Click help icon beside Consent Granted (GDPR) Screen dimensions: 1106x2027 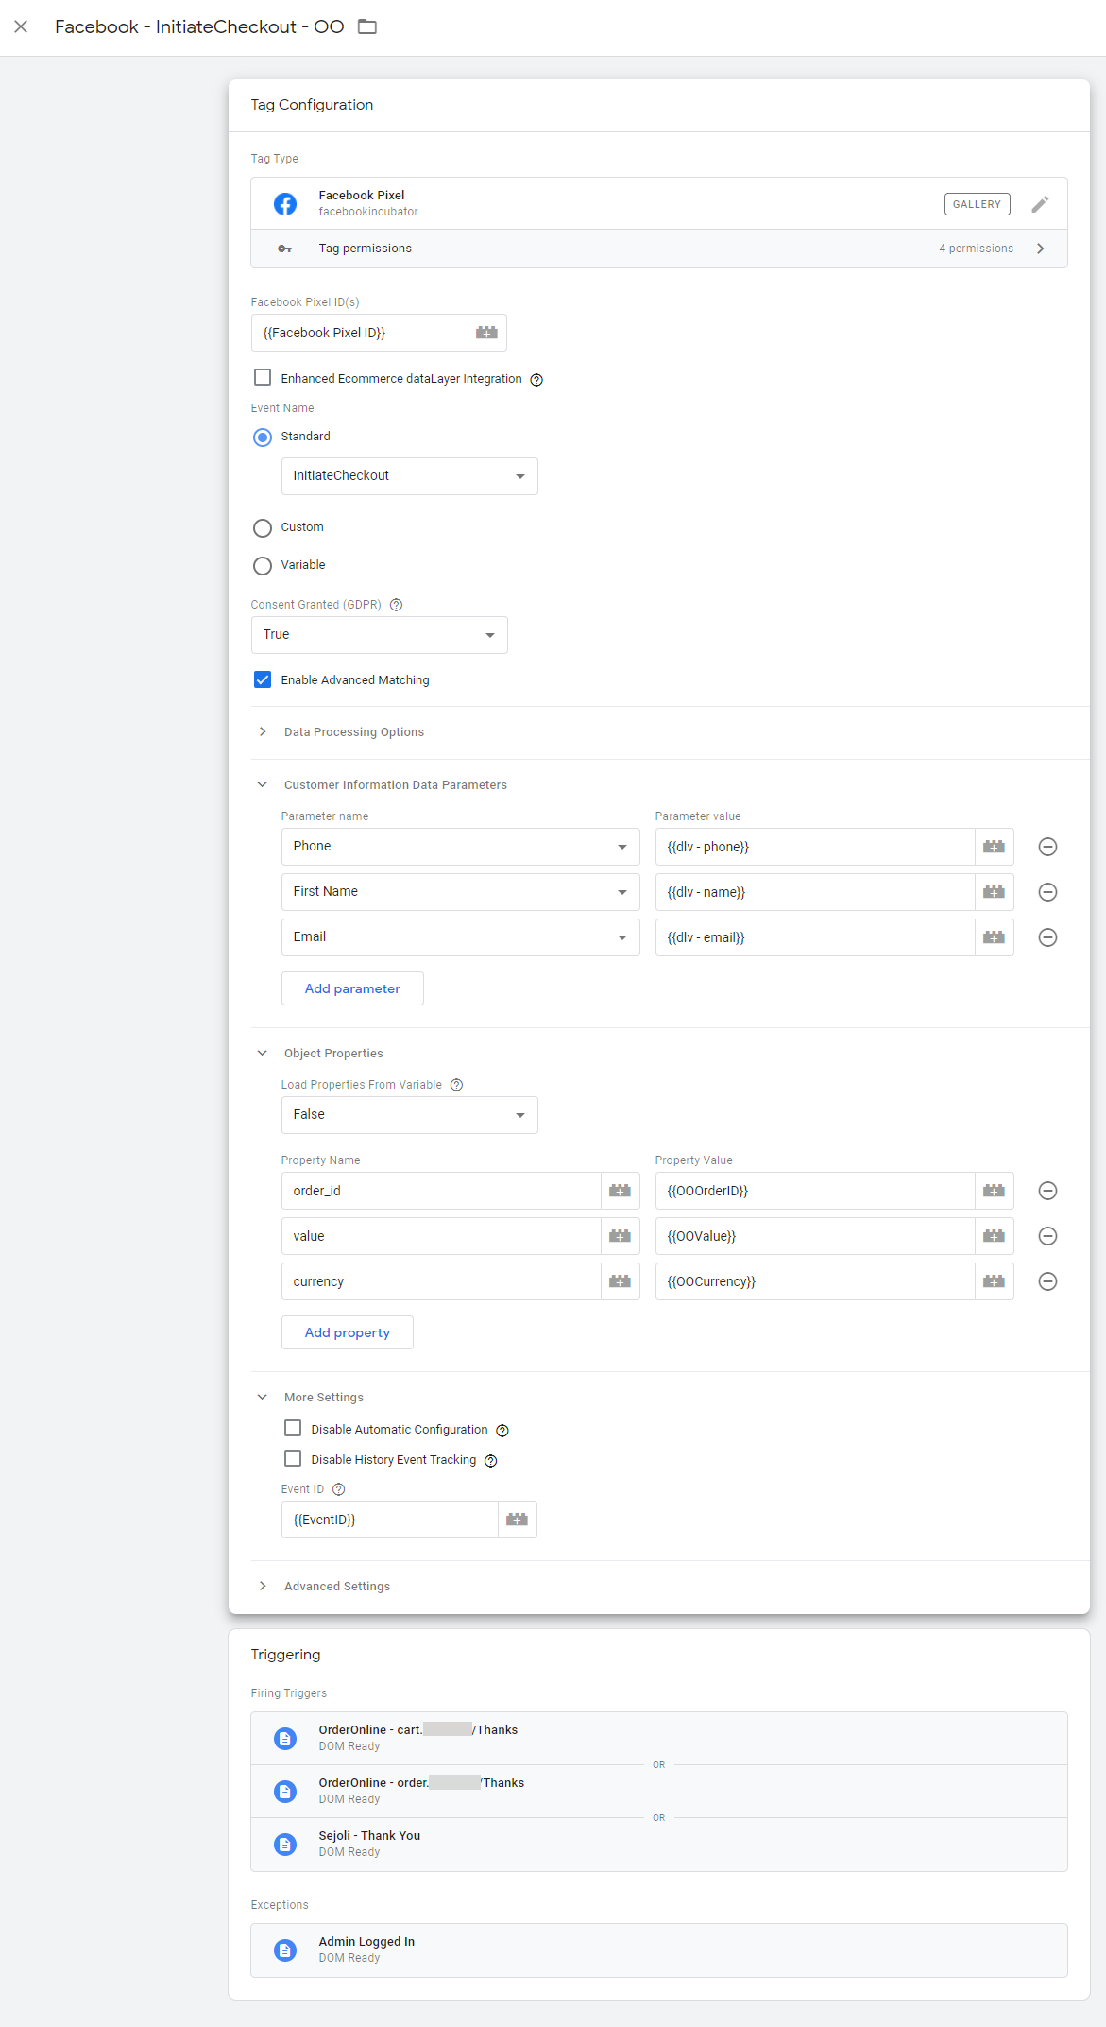point(397,605)
